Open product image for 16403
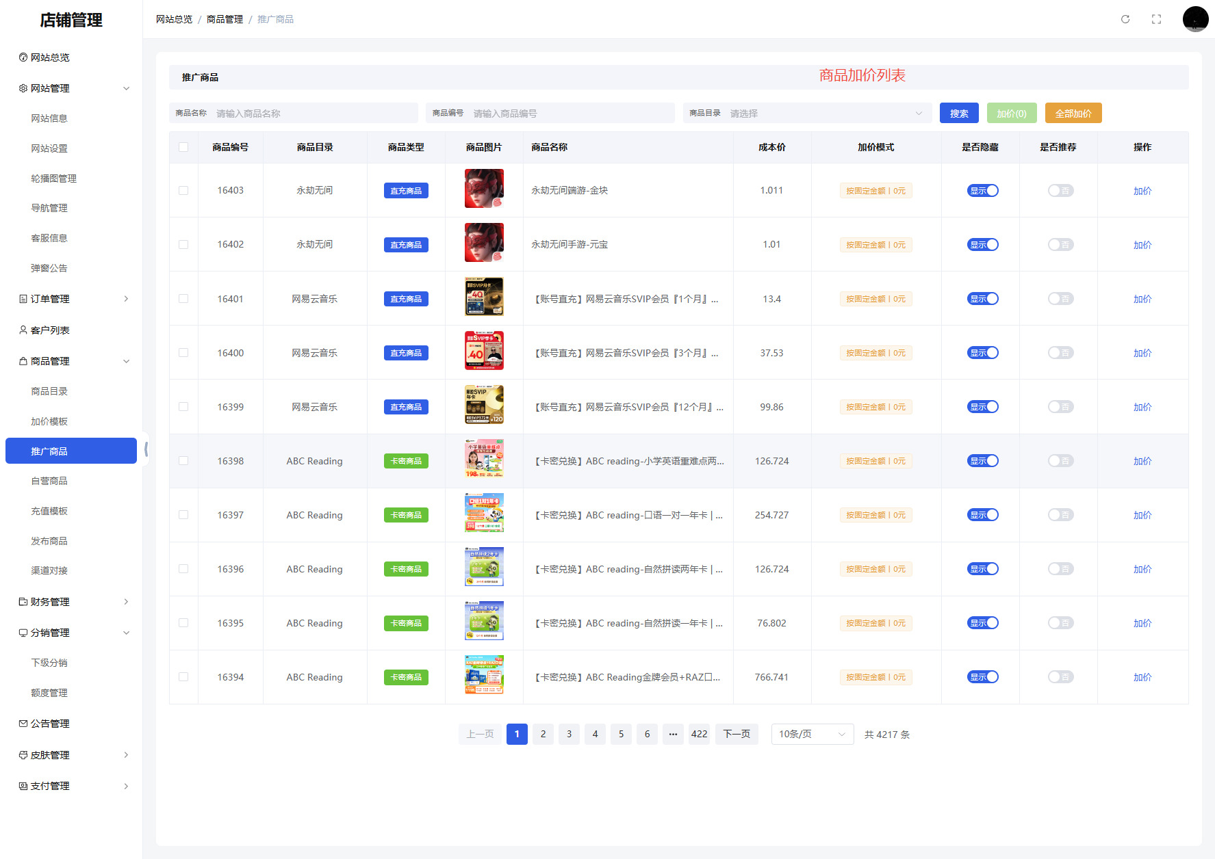Image resolution: width=1215 pixels, height=859 pixels. [484, 189]
